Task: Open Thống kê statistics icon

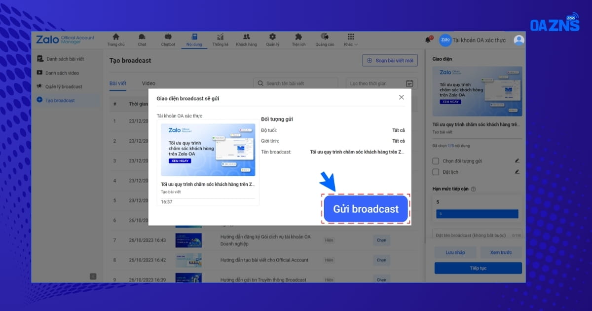Action: coord(221,39)
